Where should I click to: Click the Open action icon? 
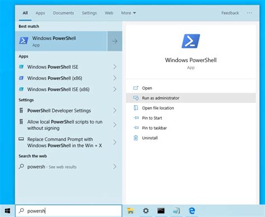(x=136, y=88)
